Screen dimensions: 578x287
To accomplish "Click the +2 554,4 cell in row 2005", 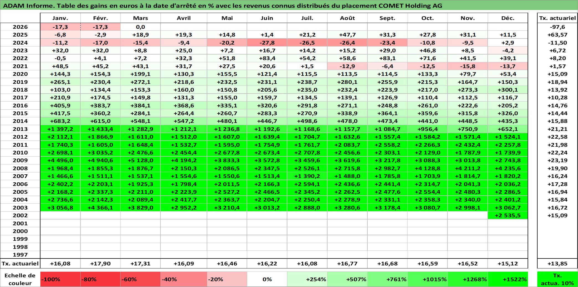I will click(428, 192).
